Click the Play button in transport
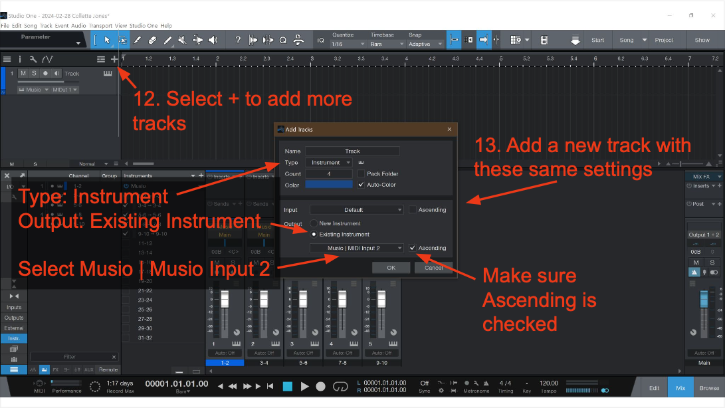The image size is (725, 408). 304,386
